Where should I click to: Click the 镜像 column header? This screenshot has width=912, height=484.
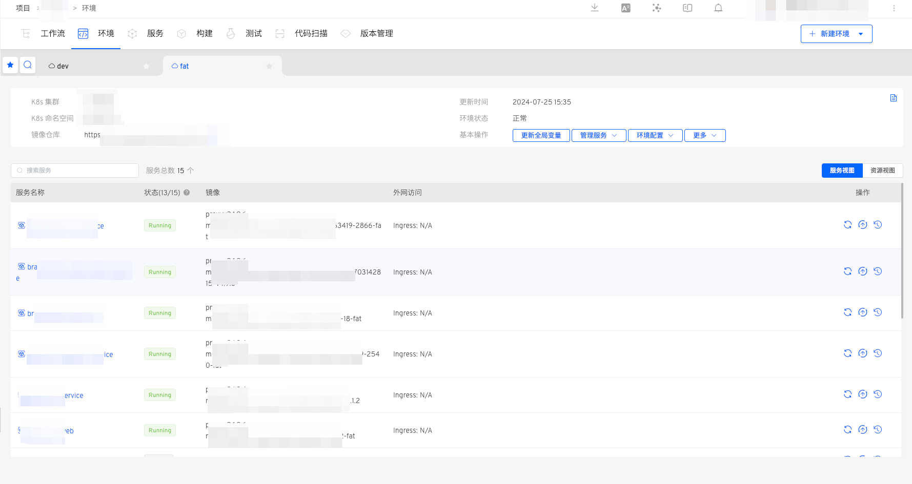(x=213, y=193)
